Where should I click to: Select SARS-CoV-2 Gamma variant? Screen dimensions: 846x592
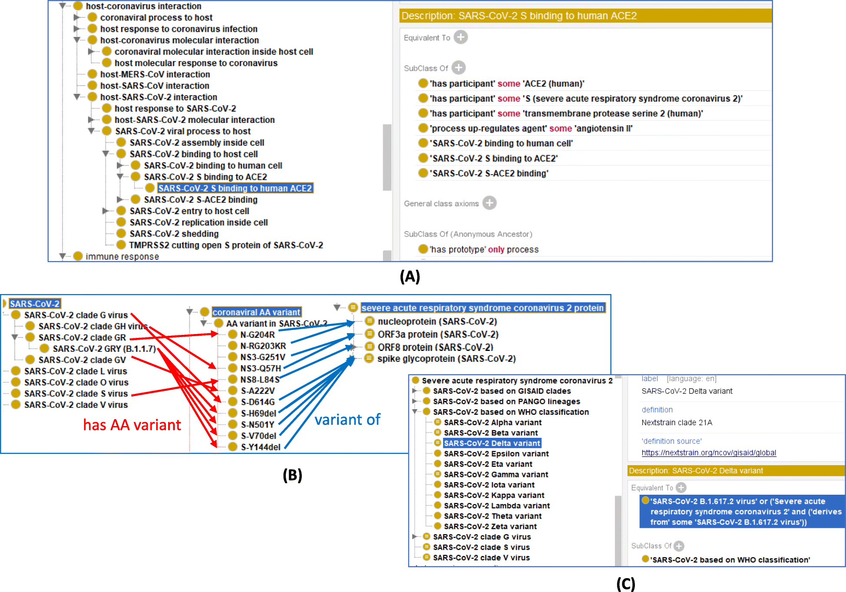496,474
